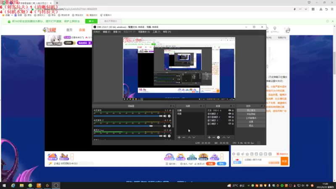Click the 台式音响 volume slider handle
The height and width of the screenshot is (189, 336).
tap(161, 116)
